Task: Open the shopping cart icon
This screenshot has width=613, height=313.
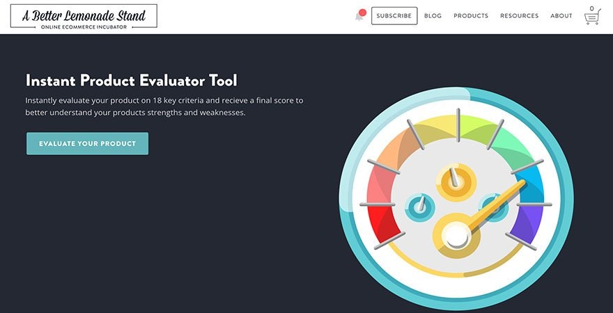Action: pos(592,17)
